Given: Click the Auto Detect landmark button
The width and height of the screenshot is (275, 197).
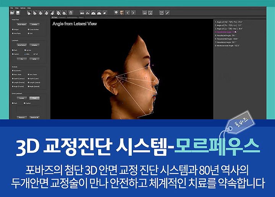Looking at the screenshot, I should [x=22, y=45].
